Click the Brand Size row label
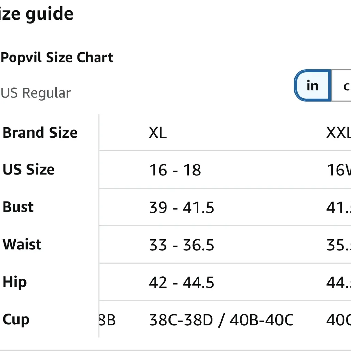 (x=40, y=133)
